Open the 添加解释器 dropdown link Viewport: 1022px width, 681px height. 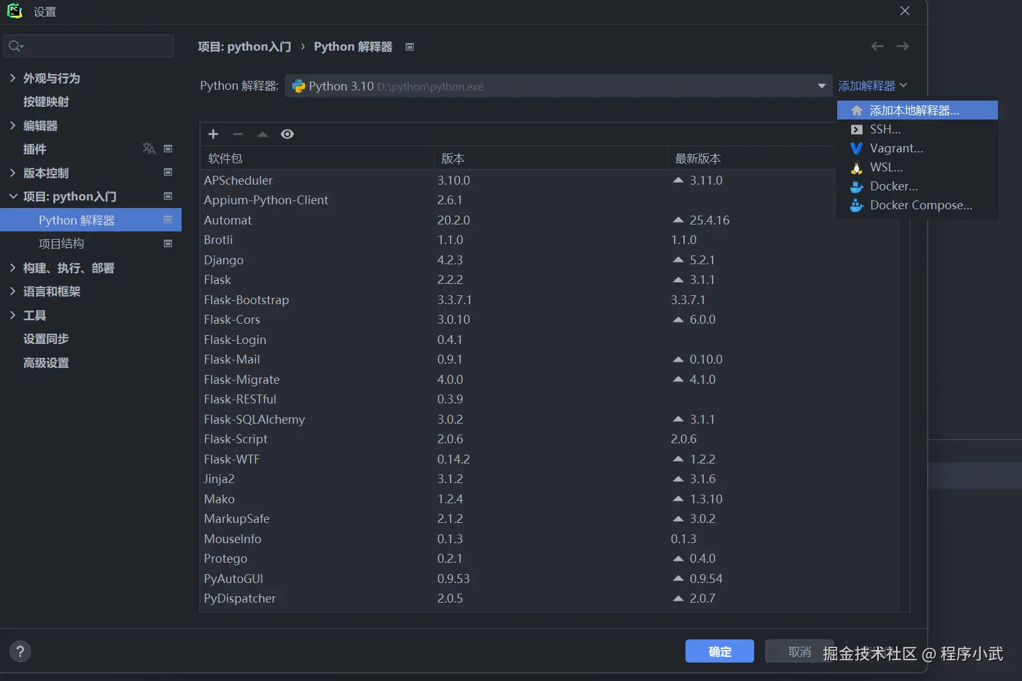(x=873, y=85)
